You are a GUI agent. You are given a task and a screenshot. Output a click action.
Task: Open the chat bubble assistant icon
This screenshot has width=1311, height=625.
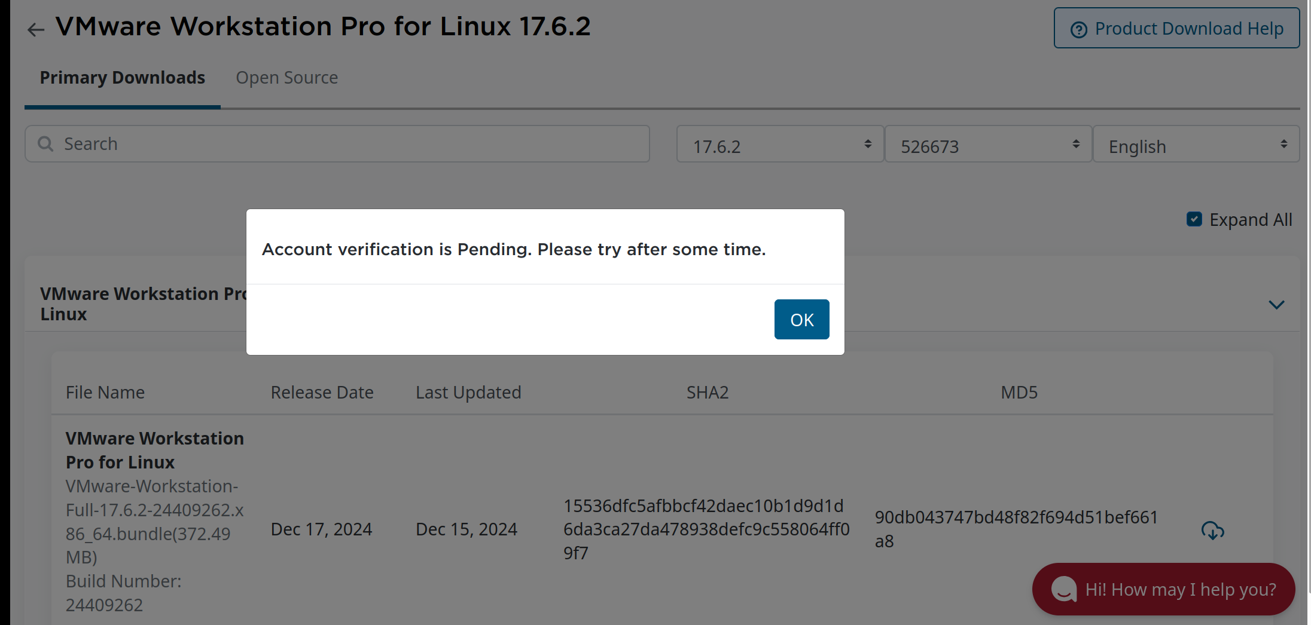[x=1064, y=589]
